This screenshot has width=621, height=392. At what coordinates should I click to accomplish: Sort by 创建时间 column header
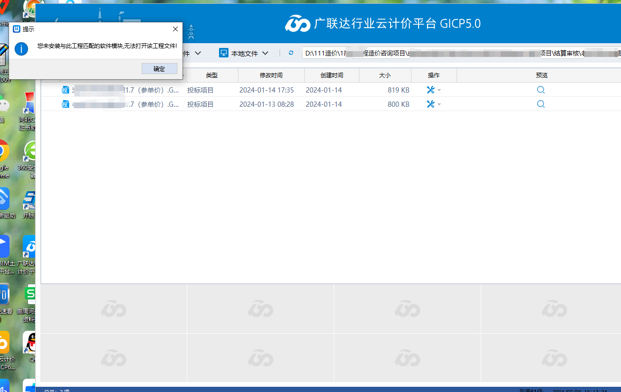coord(332,75)
